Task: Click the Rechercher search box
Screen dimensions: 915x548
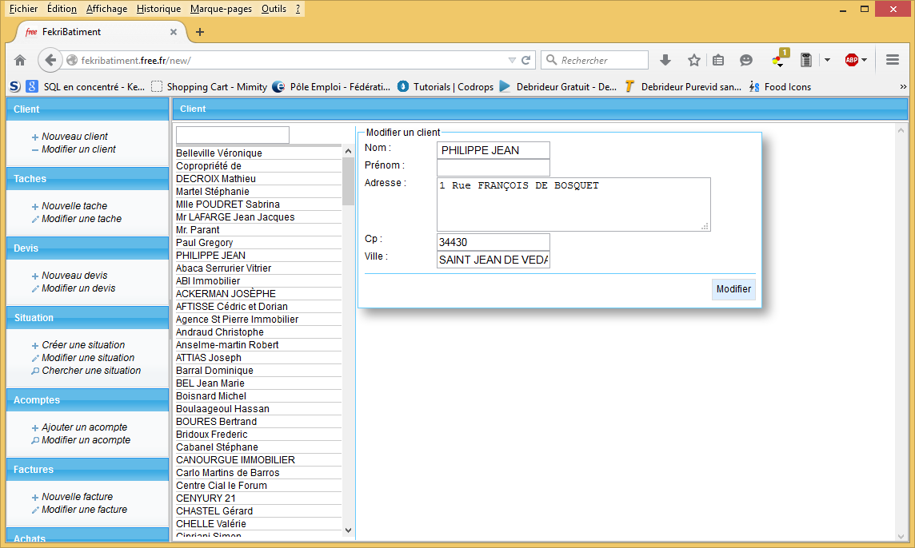Action: pos(594,60)
